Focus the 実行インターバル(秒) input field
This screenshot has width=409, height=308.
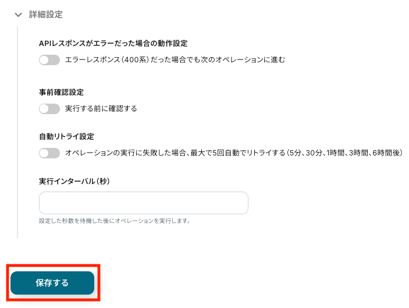coord(143,203)
